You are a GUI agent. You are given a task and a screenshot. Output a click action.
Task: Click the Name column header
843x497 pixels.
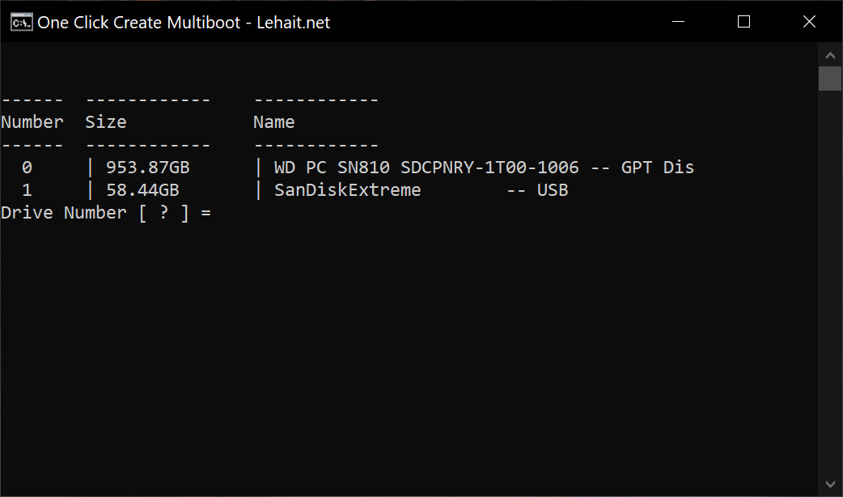[x=274, y=122]
